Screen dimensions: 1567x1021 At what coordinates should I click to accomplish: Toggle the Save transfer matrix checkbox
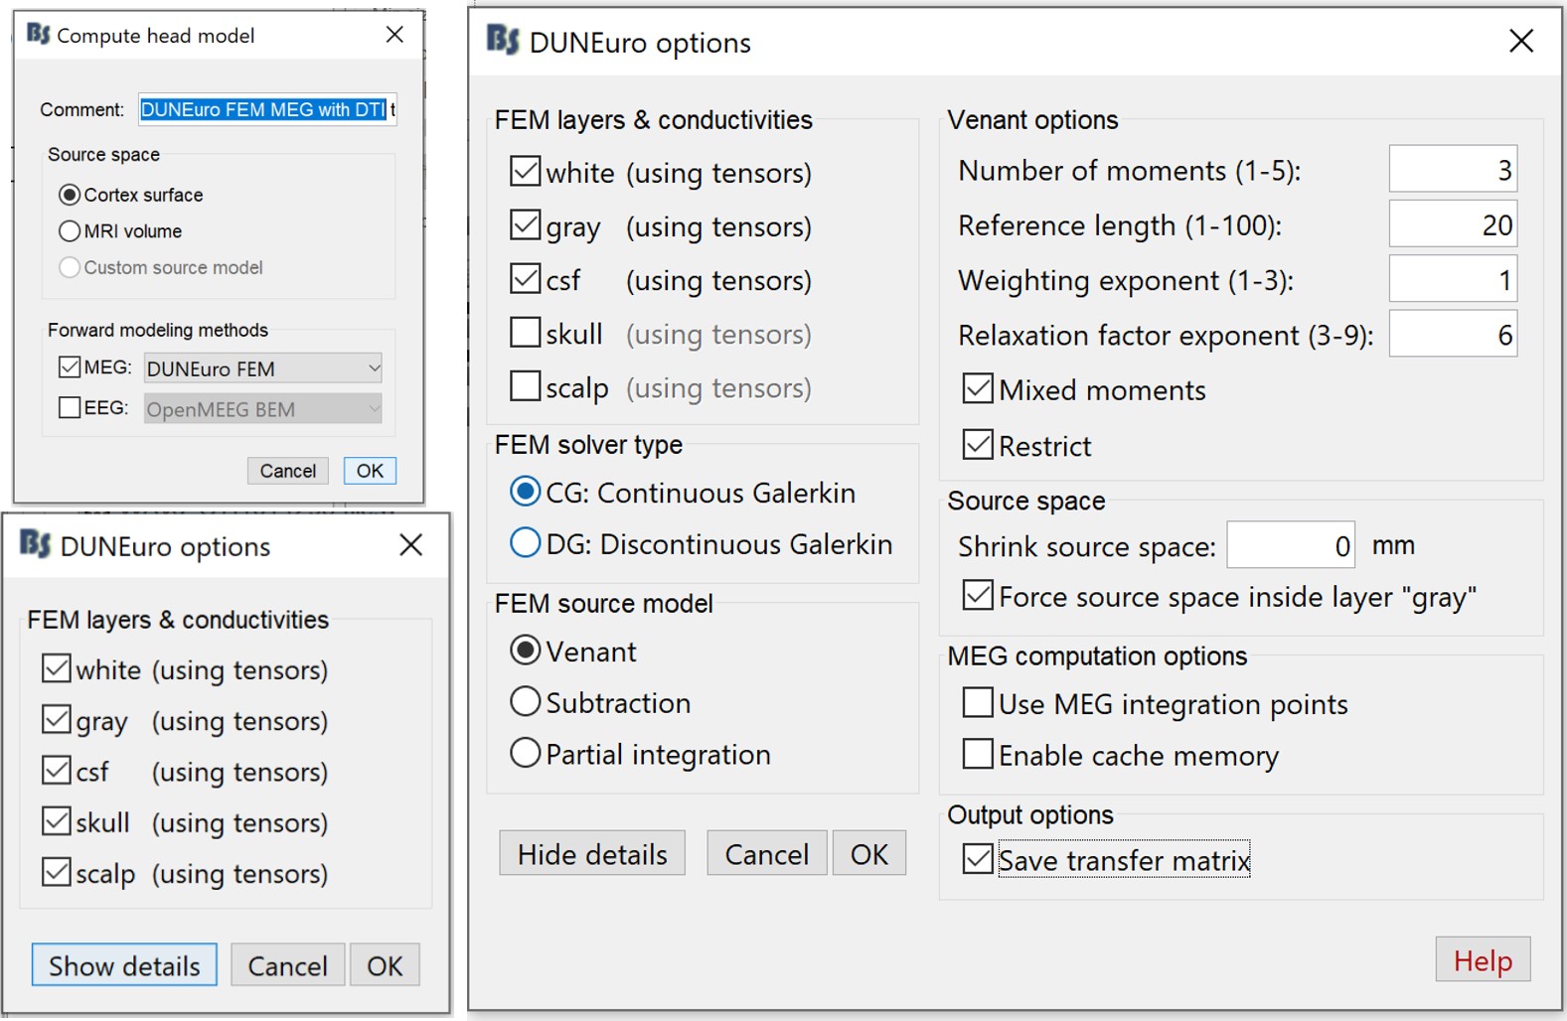pos(978,858)
